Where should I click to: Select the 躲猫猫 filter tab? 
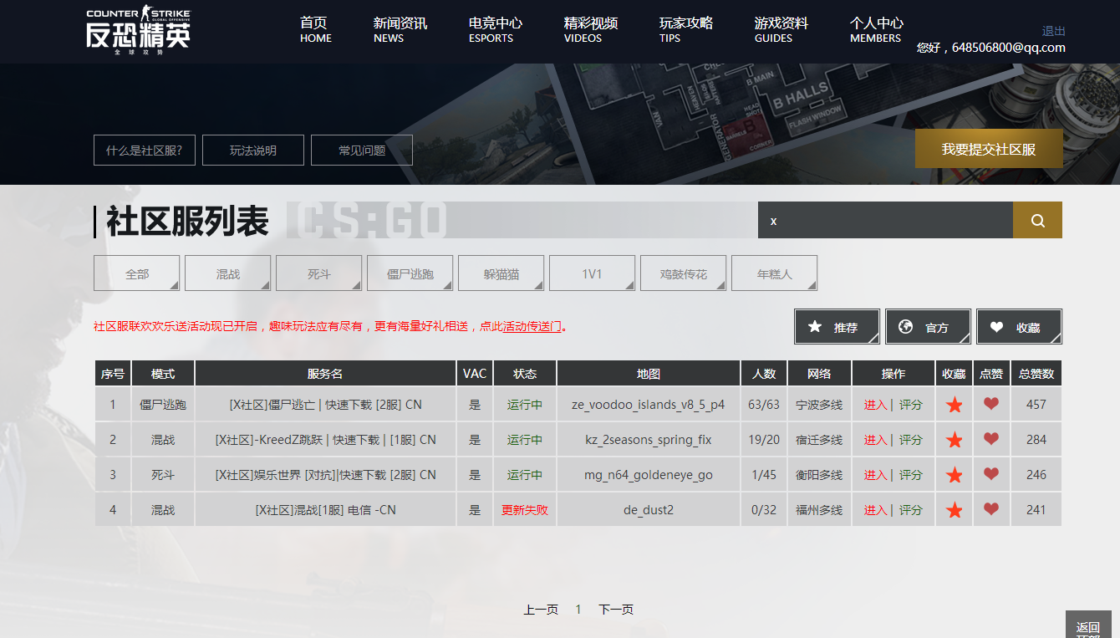pos(501,273)
